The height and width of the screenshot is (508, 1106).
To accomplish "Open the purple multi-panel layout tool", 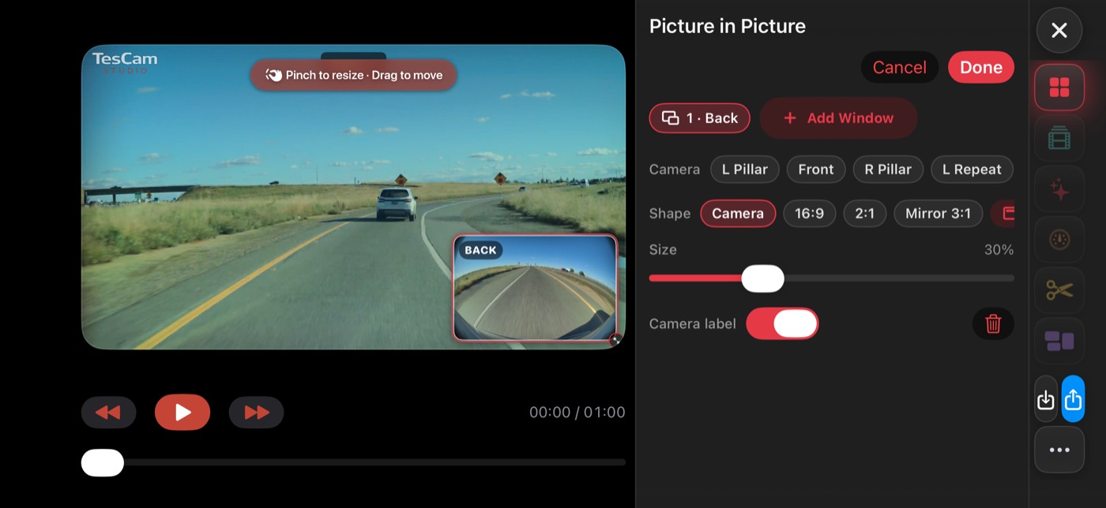I will pos(1059,341).
